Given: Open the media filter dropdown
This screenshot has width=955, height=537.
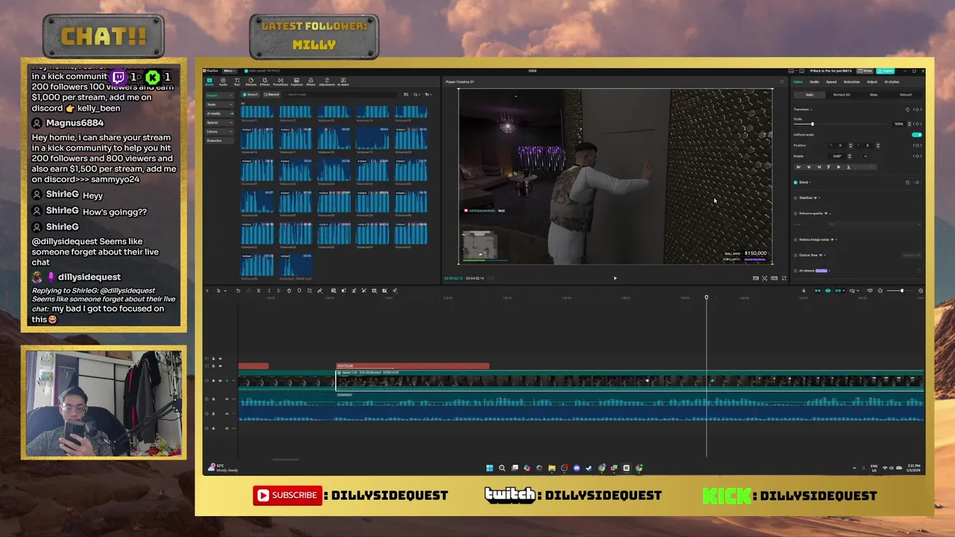Looking at the screenshot, I should tap(428, 95).
